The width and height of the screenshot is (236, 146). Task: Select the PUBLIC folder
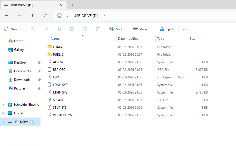[x=58, y=55]
